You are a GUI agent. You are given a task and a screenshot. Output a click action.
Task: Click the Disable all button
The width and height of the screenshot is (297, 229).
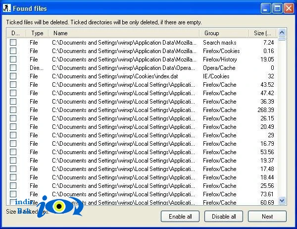click(x=224, y=217)
